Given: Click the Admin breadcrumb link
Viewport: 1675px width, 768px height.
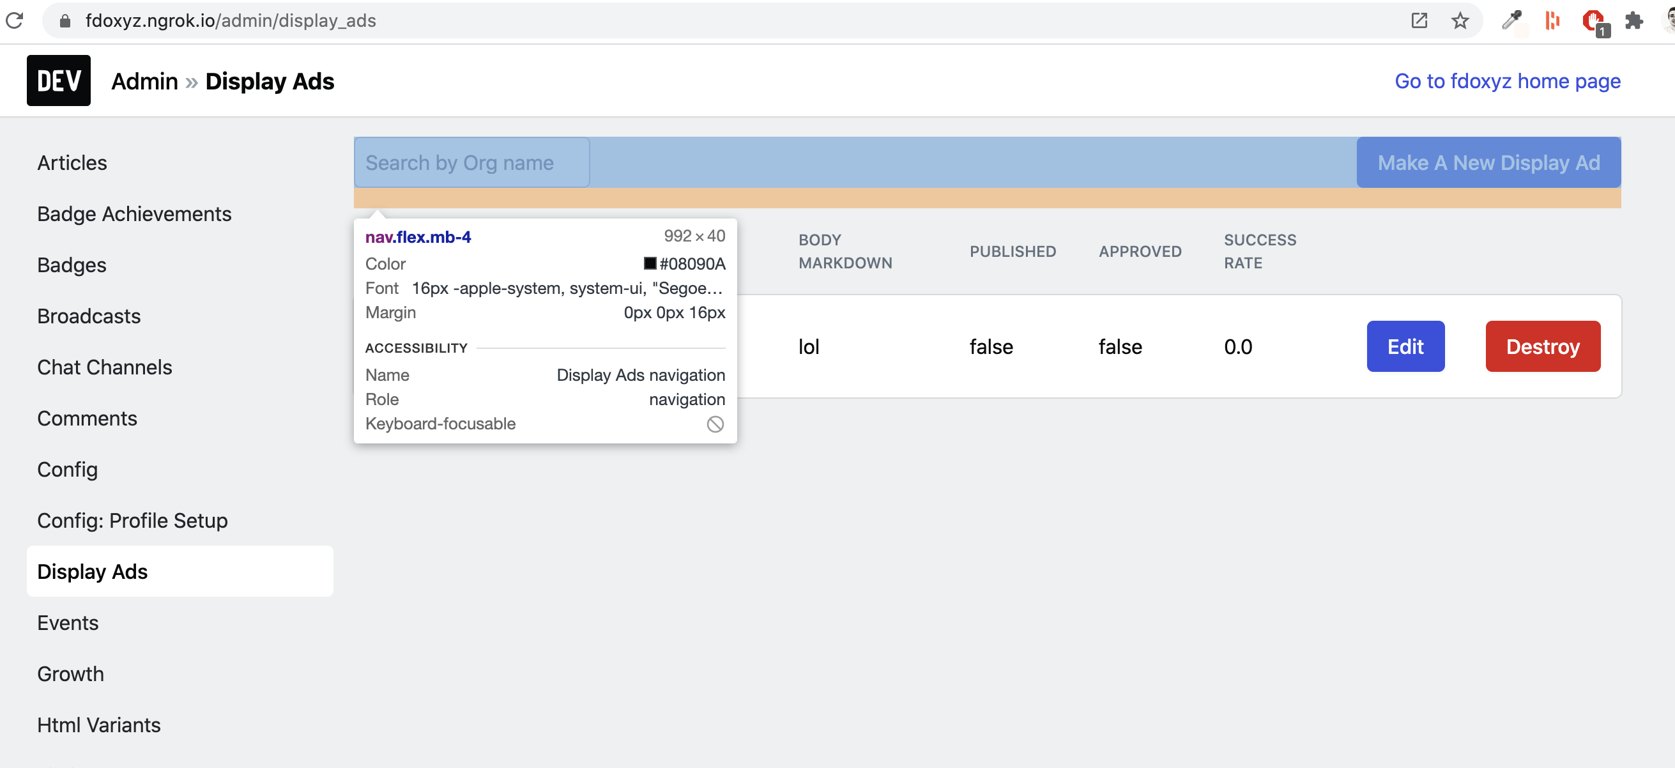Looking at the screenshot, I should (x=144, y=81).
